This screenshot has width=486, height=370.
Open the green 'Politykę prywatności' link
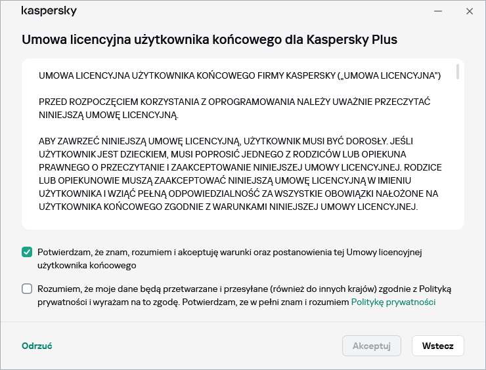click(x=393, y=302)
